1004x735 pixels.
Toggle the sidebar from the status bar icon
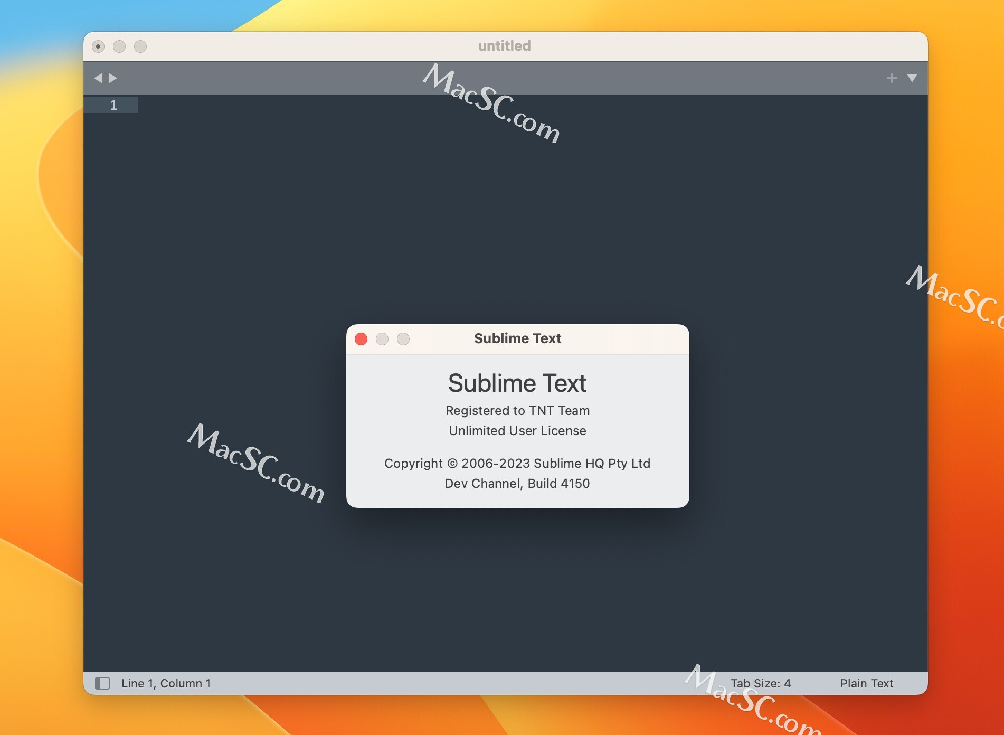pos(102,683)
